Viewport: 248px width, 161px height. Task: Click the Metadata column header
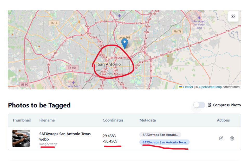pos(148,120)
